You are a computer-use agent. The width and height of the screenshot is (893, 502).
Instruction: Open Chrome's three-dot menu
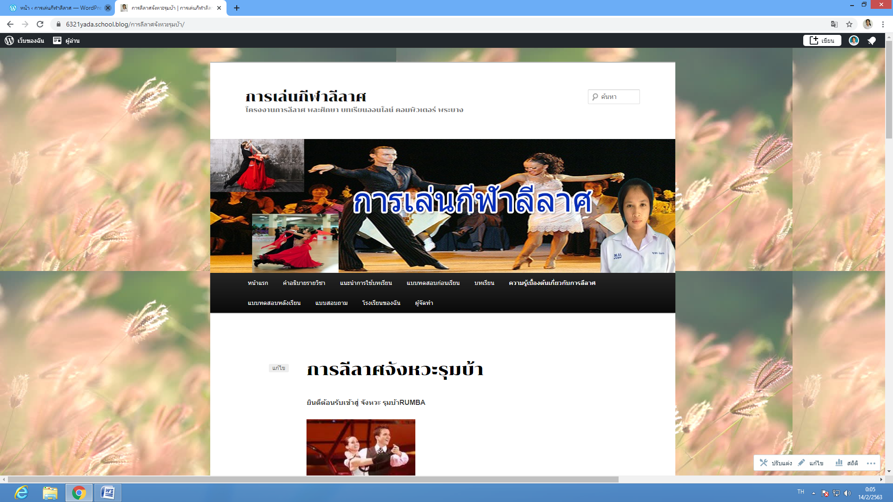(x=883, y=24)
